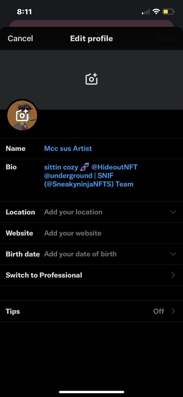Screen dimensions: 183x397
Task: Open the Tips chevron arrow
Action: pyautogui.click(x=173, y=311)
